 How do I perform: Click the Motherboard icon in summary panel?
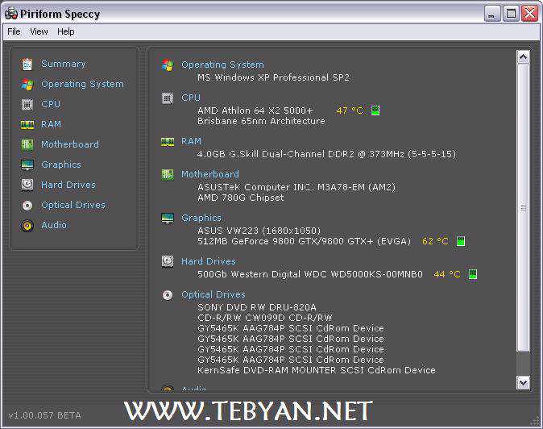(168, 174)
